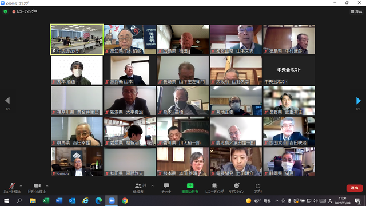Screen dimensions: 366x206
Task: Select 群馬県 吉田幸雄 video tile
Action: [x=77, y=131]
